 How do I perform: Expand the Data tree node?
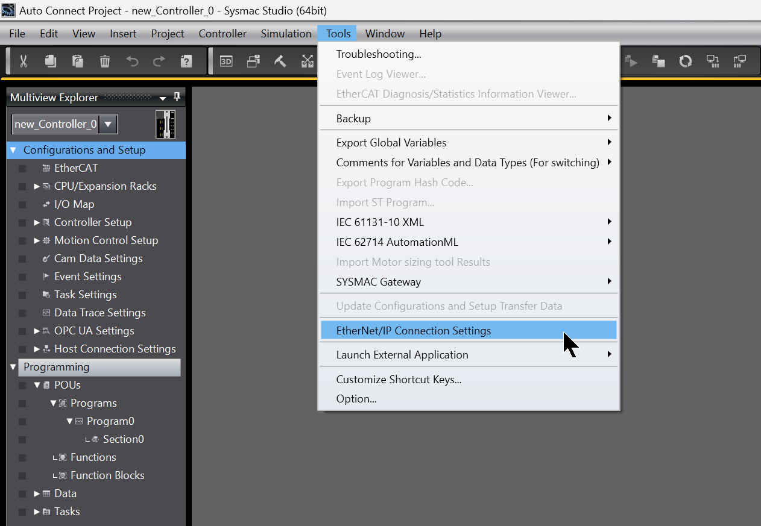tap(37, 493)
